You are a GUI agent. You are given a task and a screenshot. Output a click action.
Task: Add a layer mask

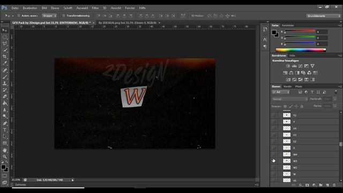[x=307, y=185]
